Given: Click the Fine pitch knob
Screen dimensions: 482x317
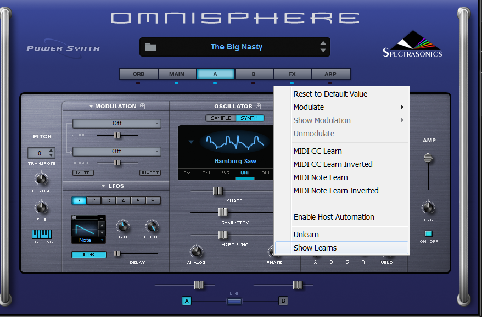Looking at the screenshot, I should click(x=41, y=208).
